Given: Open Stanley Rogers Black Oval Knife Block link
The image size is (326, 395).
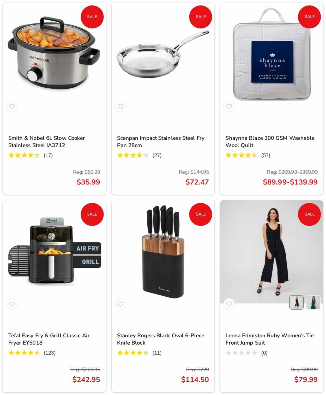Looking at the screenshot, I should coord(160,339).
